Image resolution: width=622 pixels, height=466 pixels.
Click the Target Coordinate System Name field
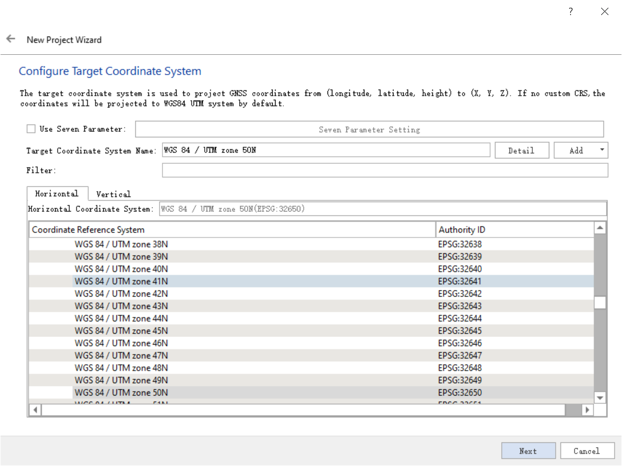[326, 150]
